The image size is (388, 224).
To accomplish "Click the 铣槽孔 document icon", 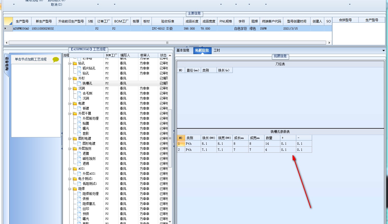I will (x=79, y=83).
